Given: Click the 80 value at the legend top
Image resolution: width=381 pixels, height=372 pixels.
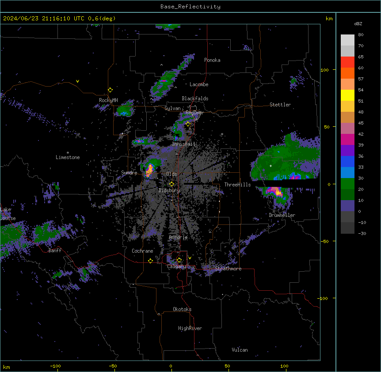Looking at the screenshot, I should [361, 35].
